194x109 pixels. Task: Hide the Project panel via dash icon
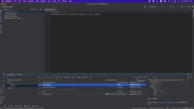[43, 10]
